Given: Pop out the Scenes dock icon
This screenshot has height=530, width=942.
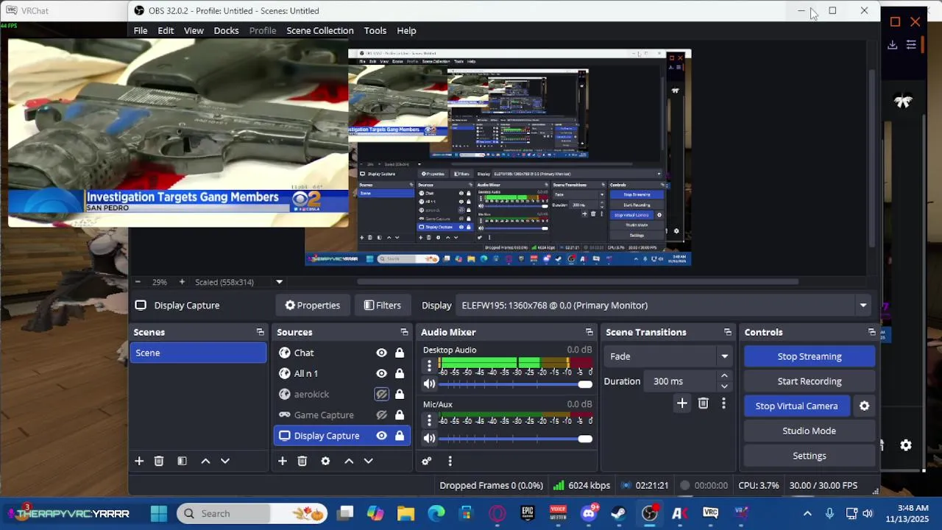Looking at the screenshot, I should (260, 332).
